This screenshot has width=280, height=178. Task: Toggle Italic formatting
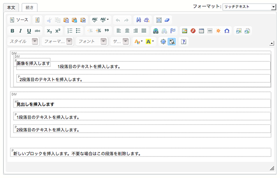pyautogui.click(x=21, y=31)
